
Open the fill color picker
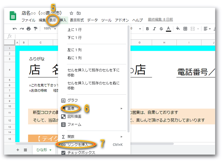[x=178, y=29]
